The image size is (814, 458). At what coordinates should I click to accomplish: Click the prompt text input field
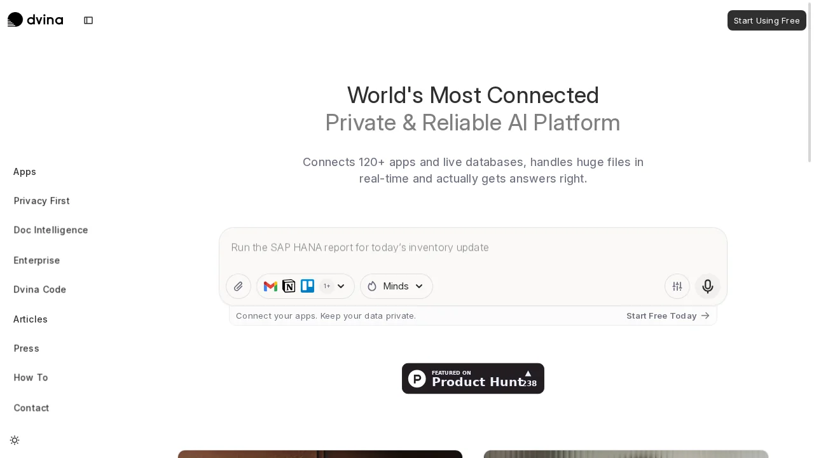point(473,247)
